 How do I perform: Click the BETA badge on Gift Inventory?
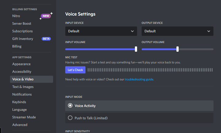click(x=46, y=39)
